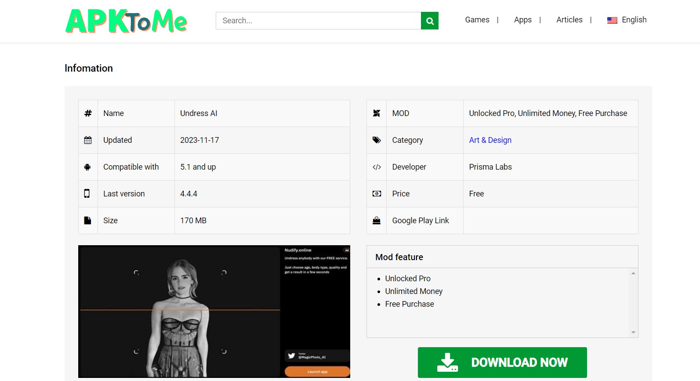This screenshot has height=381, width=700.
Task: Click the Infomation heading
Action: [x=89, y=68]
